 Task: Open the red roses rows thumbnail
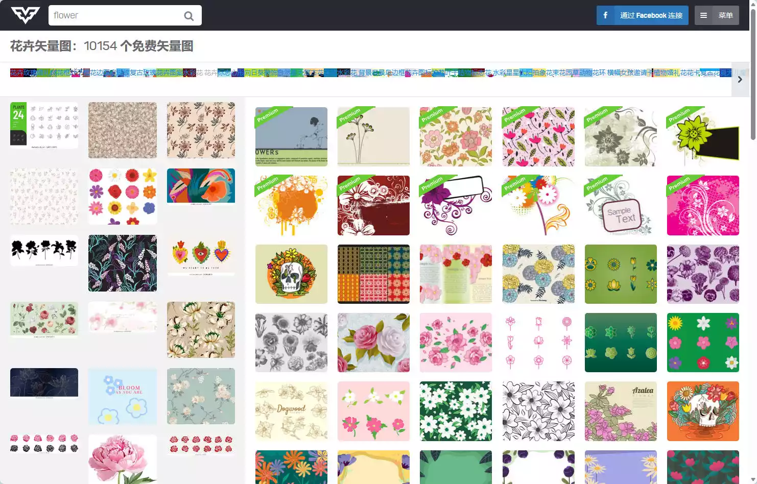[x=201, y=445]
